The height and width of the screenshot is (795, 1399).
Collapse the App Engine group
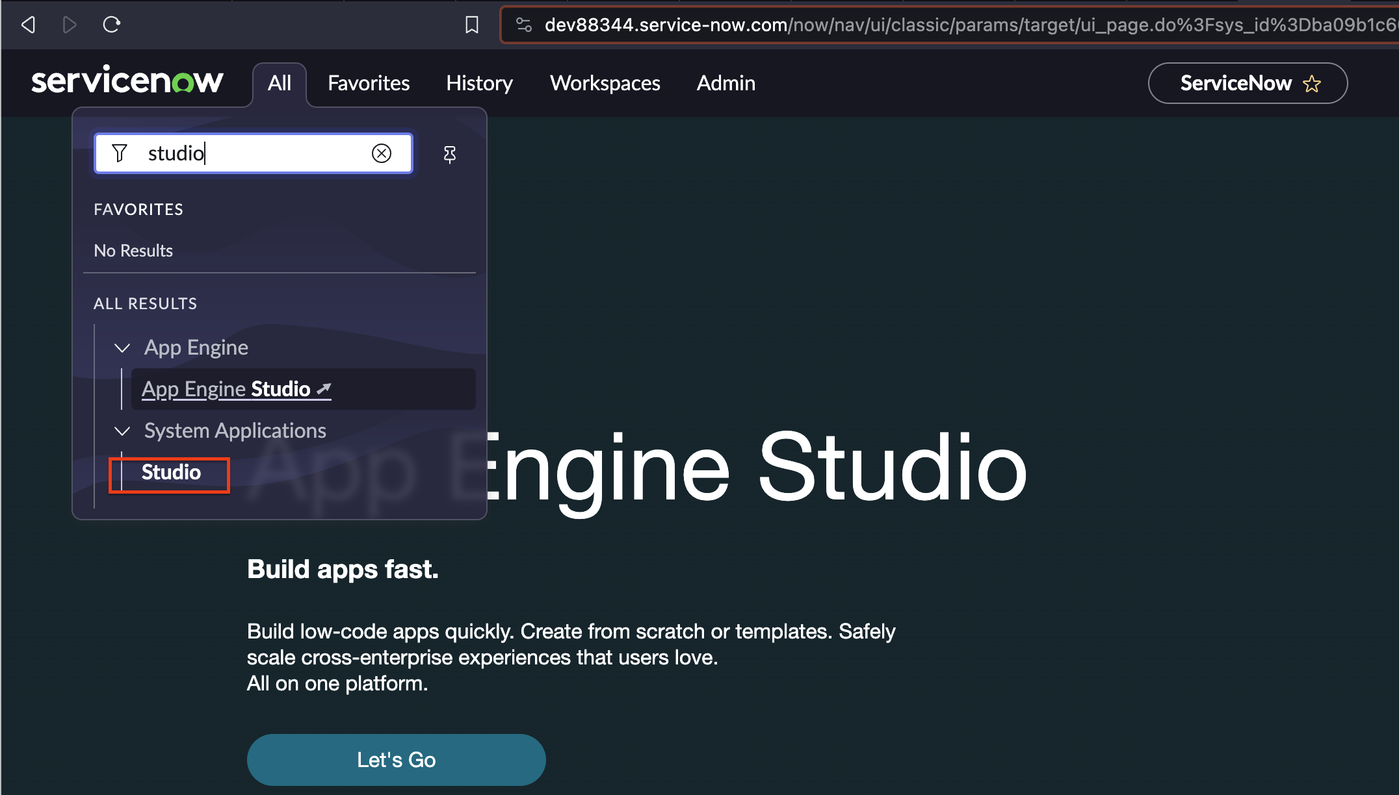[x=122, y=348]
